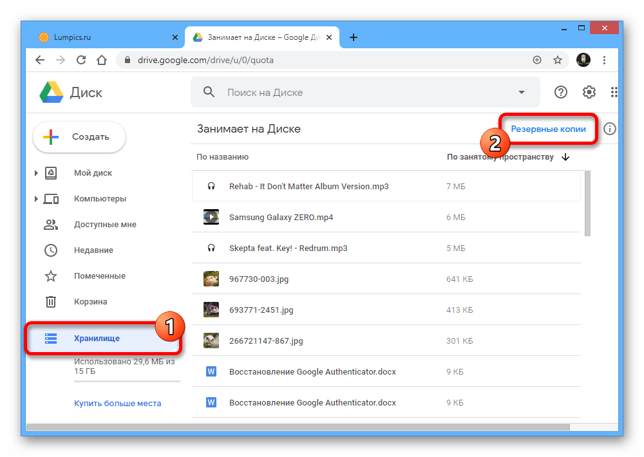This screenshot has height=457, width=644.
Task: Open a new browser tab
Action: [353, 37]
